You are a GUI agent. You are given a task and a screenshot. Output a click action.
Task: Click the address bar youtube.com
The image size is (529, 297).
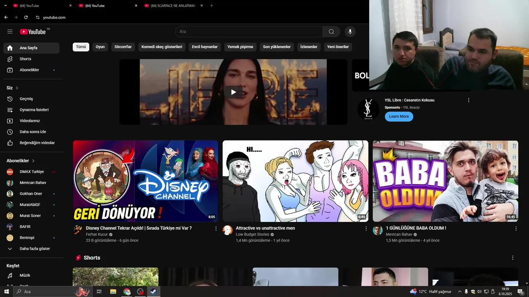click(x=54, y=17)
